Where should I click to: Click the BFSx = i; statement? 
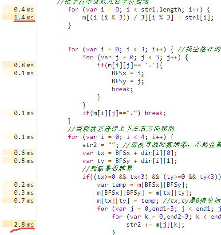(x=128, y=73)
